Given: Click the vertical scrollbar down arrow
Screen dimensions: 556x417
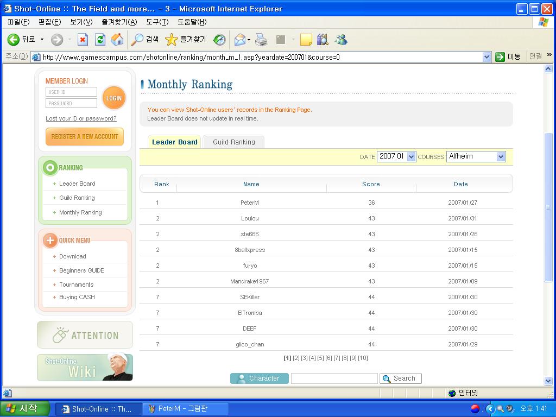Looking at the screenshot, I should (x=548, y=381).
